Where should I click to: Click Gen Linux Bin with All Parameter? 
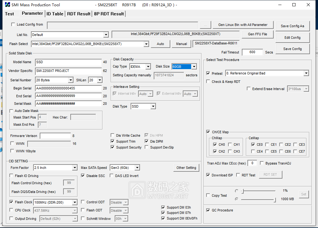tap(243, 25)
